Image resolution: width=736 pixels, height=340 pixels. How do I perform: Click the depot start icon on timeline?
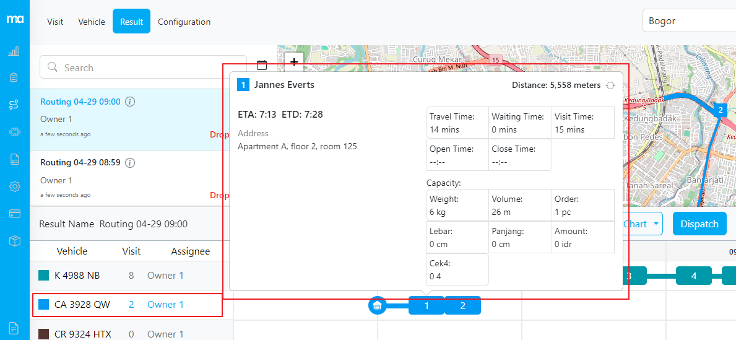click(377, 305)
